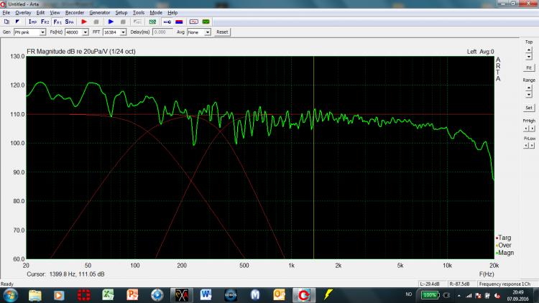Start the generator with blue play icon

click(111, 22)
